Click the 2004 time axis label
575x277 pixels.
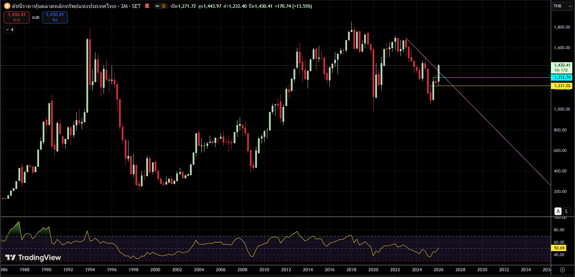[x=199, y=270]
